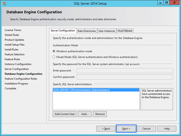Click the Enter password field
181x136 pixels.
click(125, 71)
